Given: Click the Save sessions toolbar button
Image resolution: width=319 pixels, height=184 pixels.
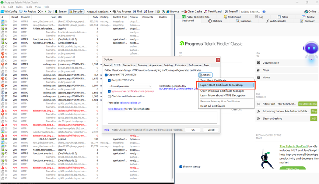Looking at the screenshot, I should 148,11.
